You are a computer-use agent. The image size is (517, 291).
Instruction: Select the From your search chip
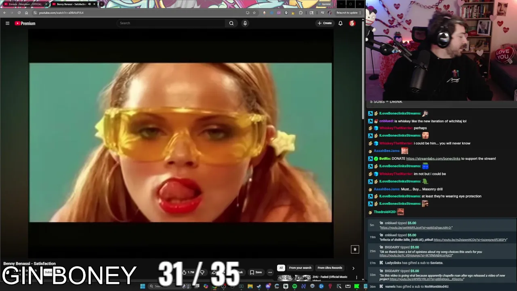click(300, 268)
